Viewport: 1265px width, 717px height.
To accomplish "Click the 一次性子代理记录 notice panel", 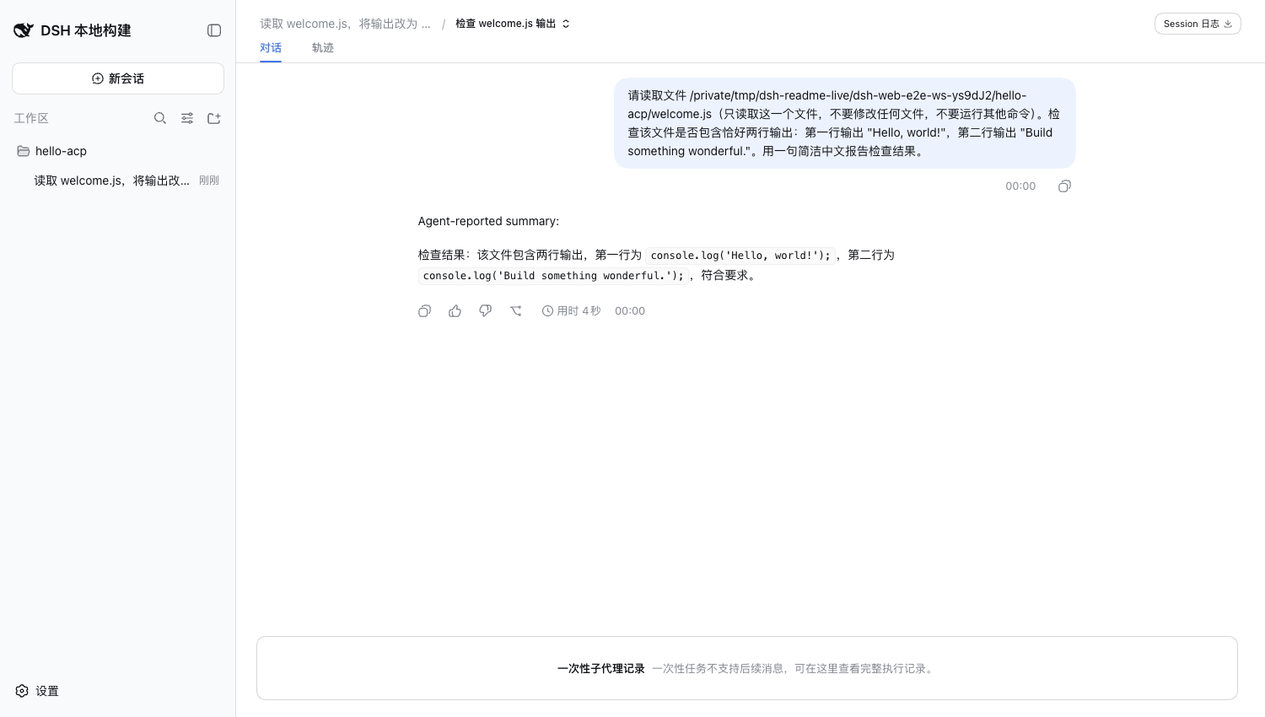I will (747, 668).
